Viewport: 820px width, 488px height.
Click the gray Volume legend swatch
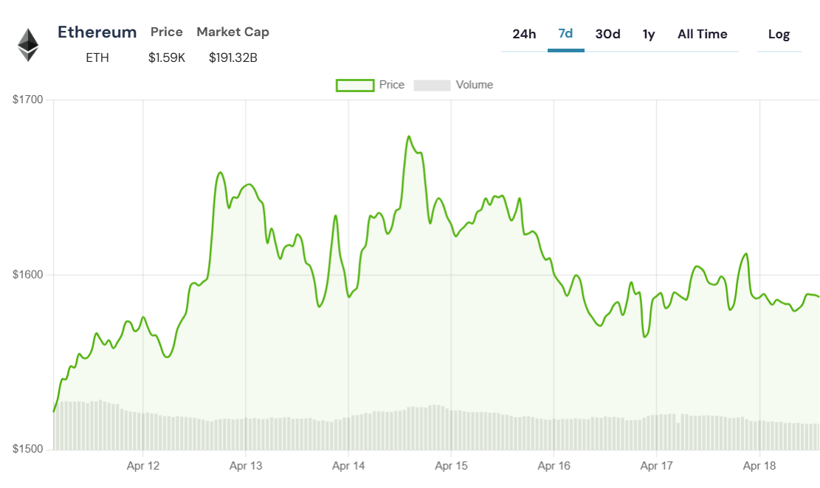[432, 86]
